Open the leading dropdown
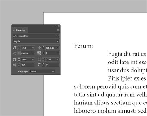The width and height of the screenshot is (147, 116). [x=57, y=48]
